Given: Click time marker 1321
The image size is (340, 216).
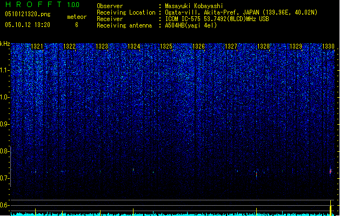Looking at the screenshot, I should coord(37,46).
